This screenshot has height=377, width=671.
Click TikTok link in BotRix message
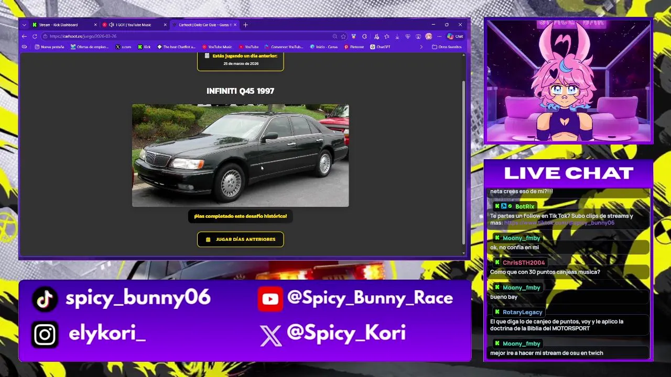tap(559, 223)
